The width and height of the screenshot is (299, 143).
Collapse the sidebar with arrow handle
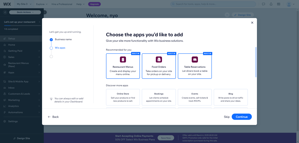point(45,12)
